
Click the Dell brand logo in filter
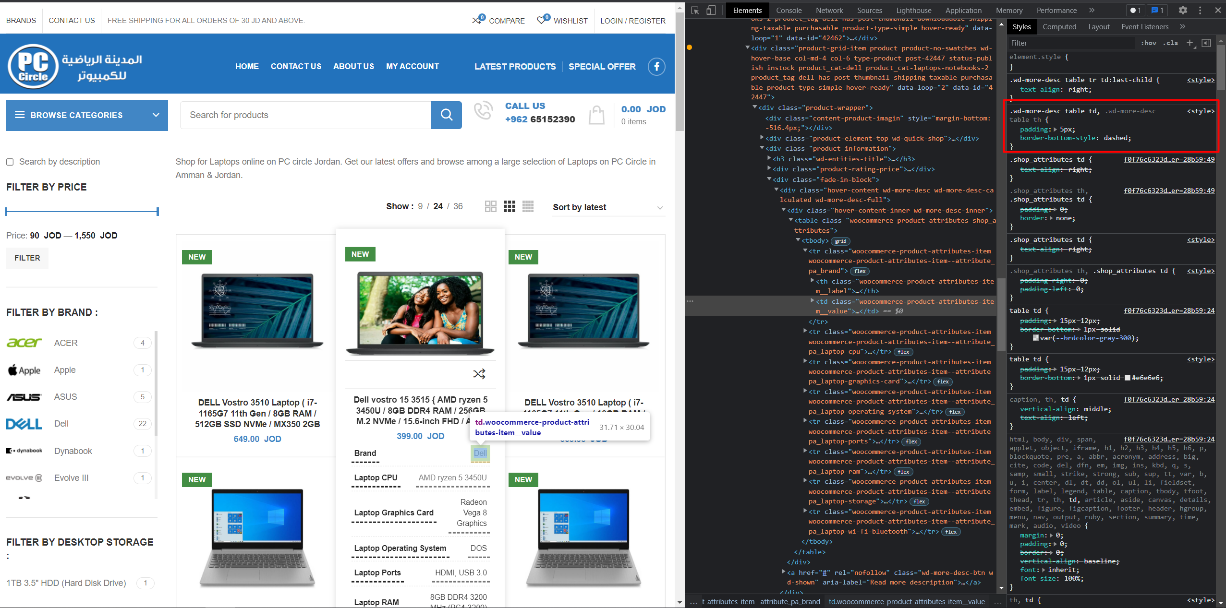click(x=24, y=424)
